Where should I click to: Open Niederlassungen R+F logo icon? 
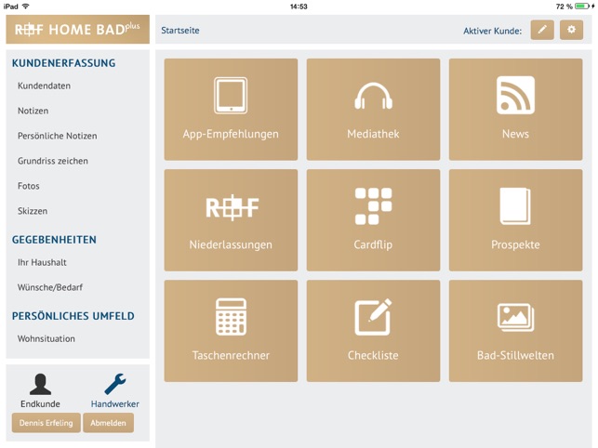(232, 207)
